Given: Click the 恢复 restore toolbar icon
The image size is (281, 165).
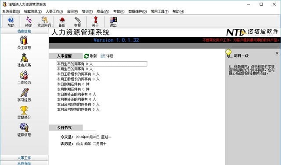Looking at the screenshot, I should click(x=77, y=22).
